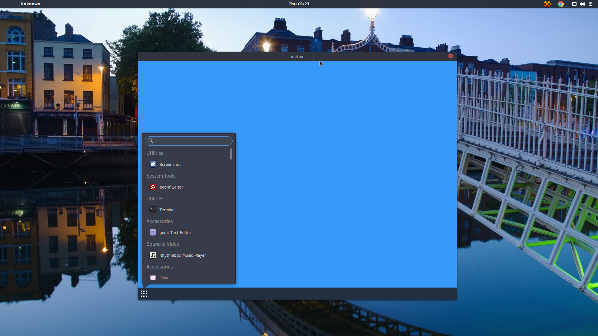The image size is (598, 336).
Task: Select the gedit Text Editor label
Action: tap(175, 232)
